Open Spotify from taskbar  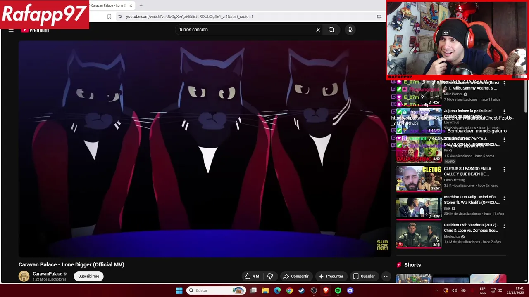[x=338, y=290]
